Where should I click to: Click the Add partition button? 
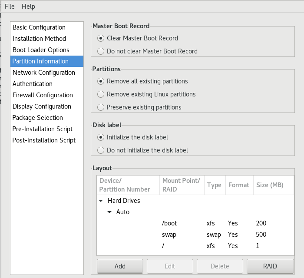pyautogui.click(x=120, y=266)
